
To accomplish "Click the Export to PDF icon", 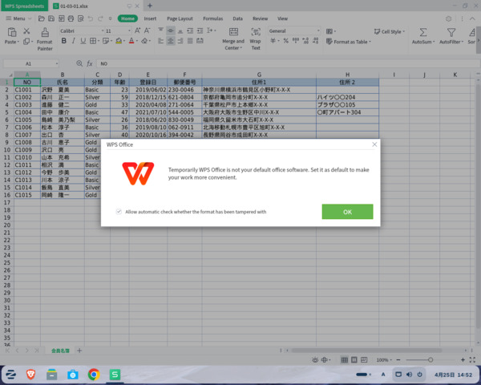I will click(62, 18).
